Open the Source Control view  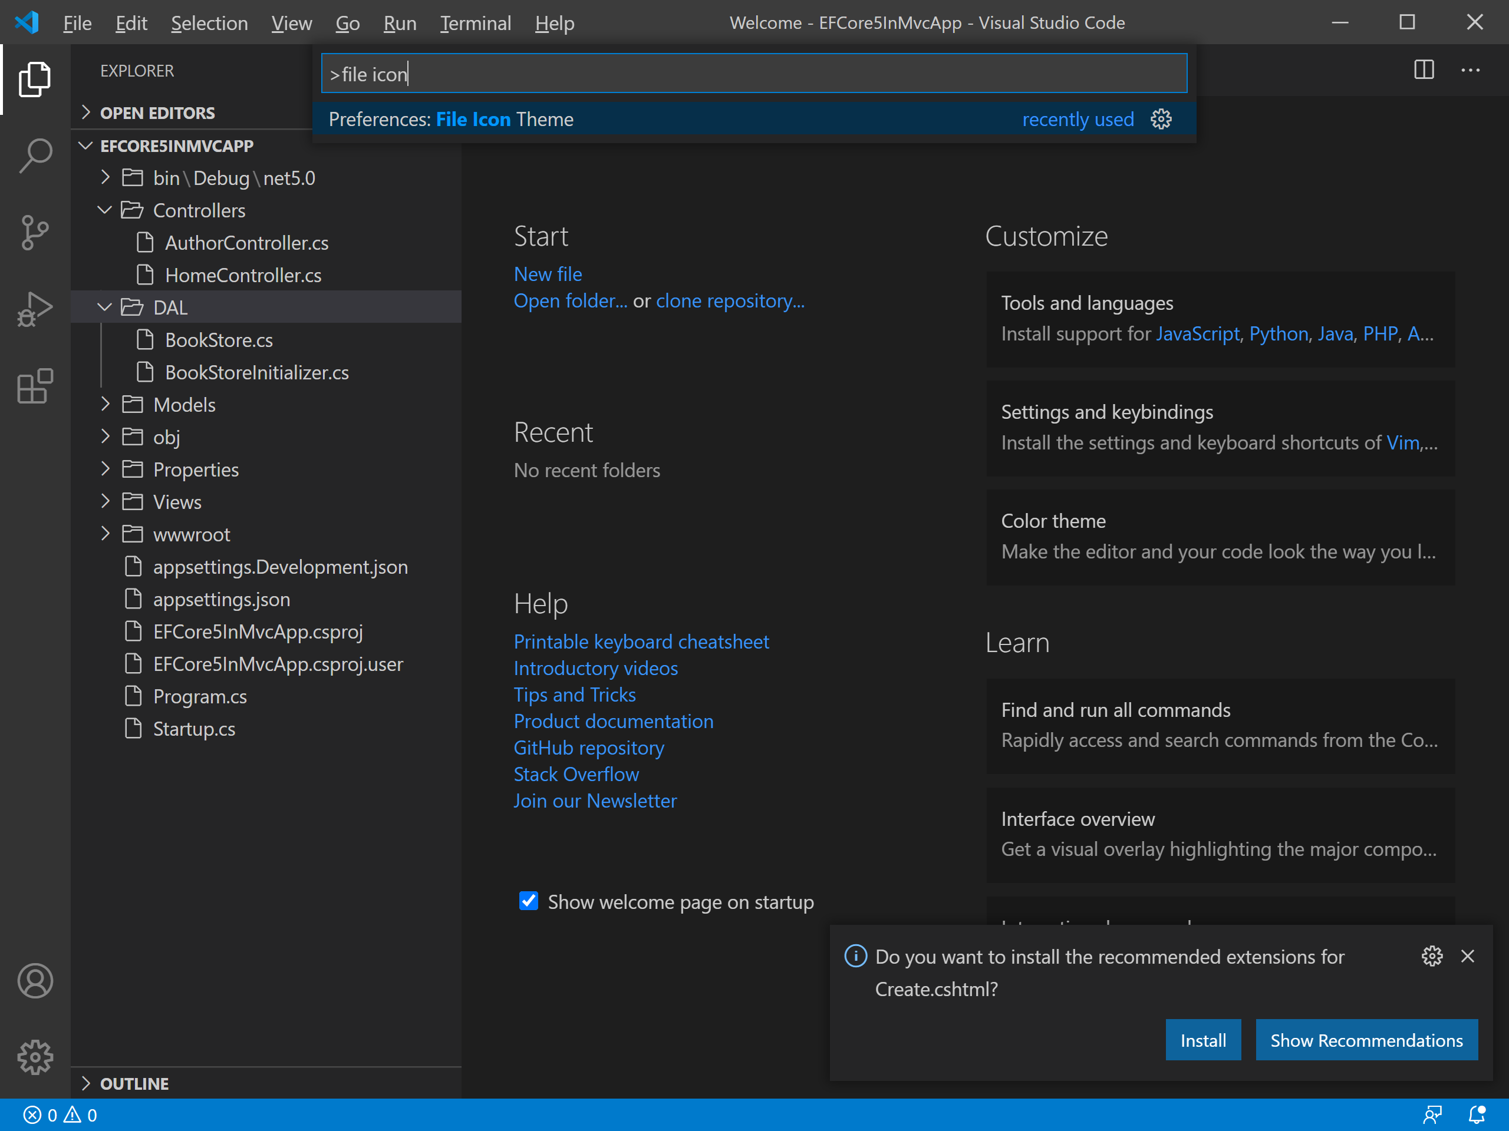pos(35,233)
